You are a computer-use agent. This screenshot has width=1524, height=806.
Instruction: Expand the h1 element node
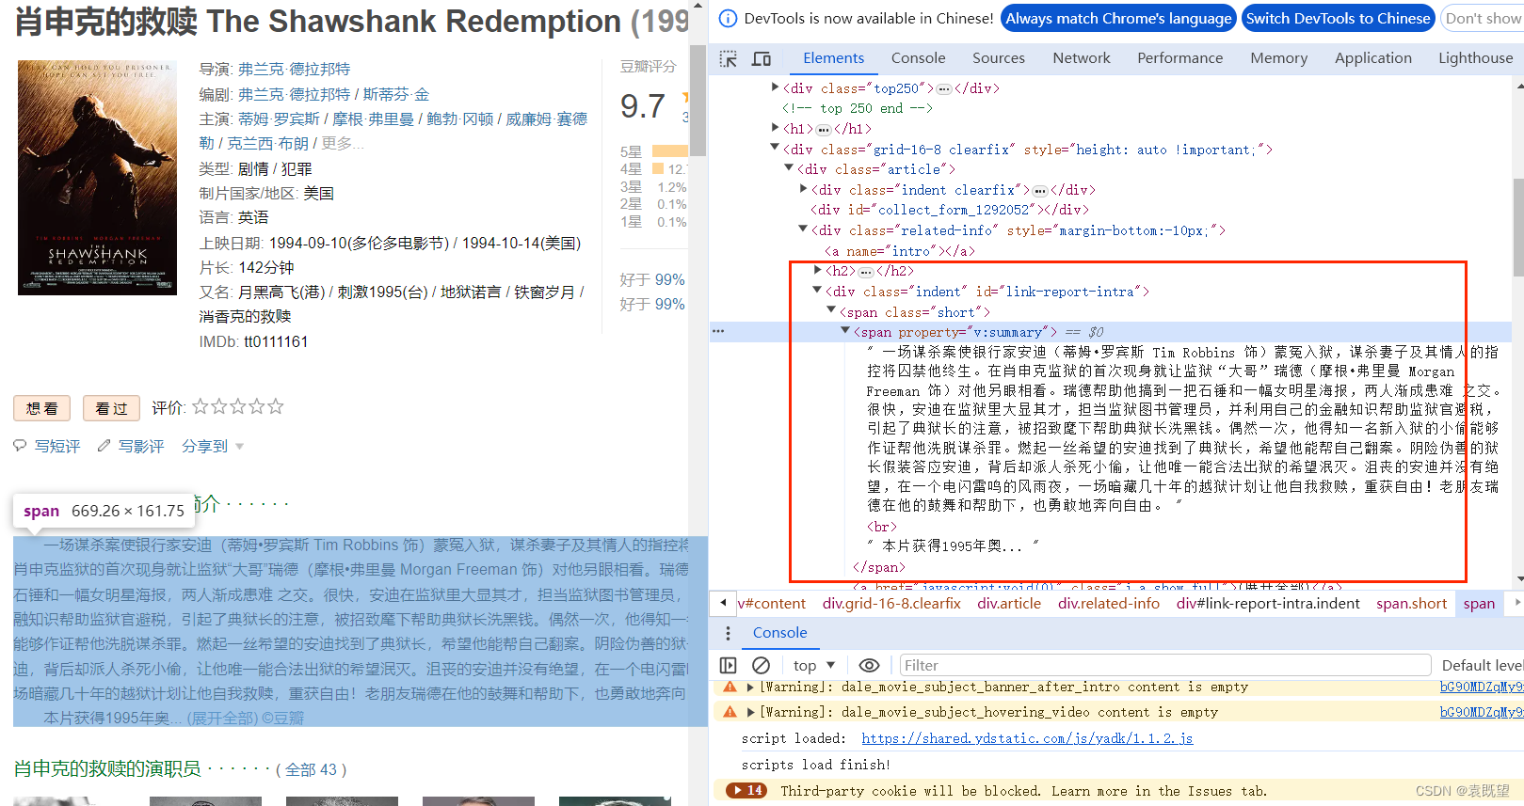point(775,128)
